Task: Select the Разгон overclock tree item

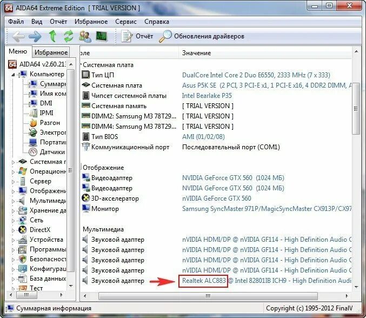Action: tap(44, 123)
